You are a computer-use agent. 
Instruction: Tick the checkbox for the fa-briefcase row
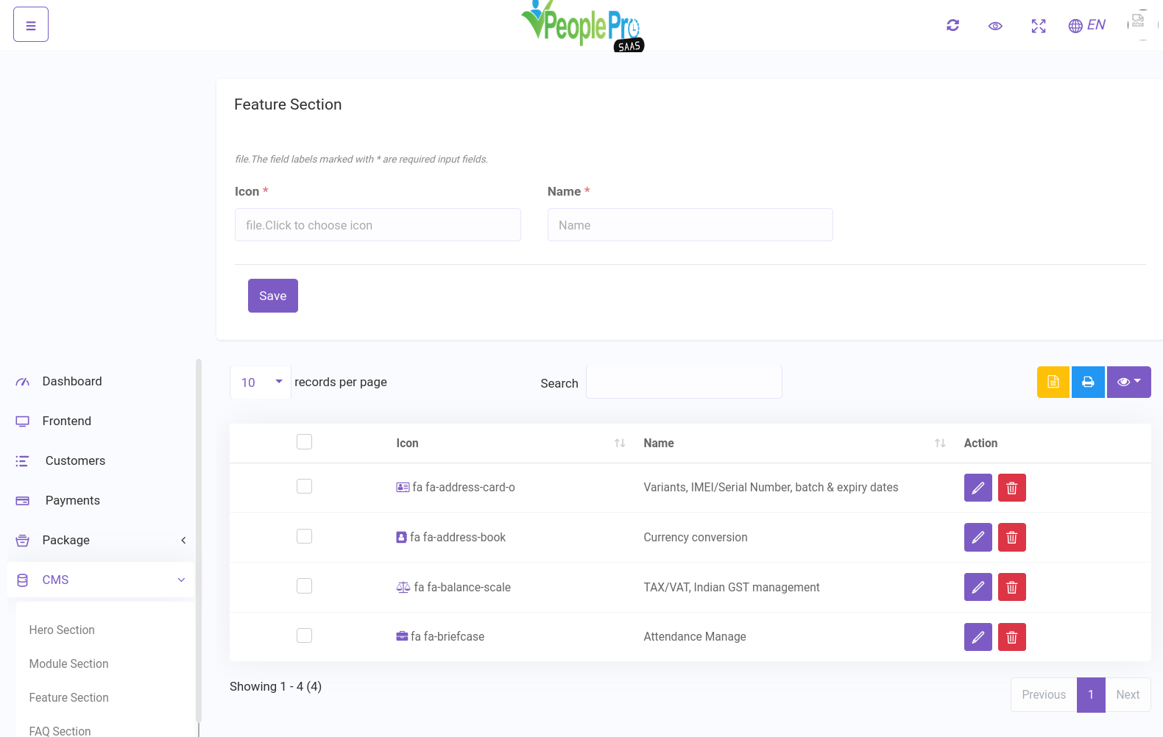coord(304,636)
